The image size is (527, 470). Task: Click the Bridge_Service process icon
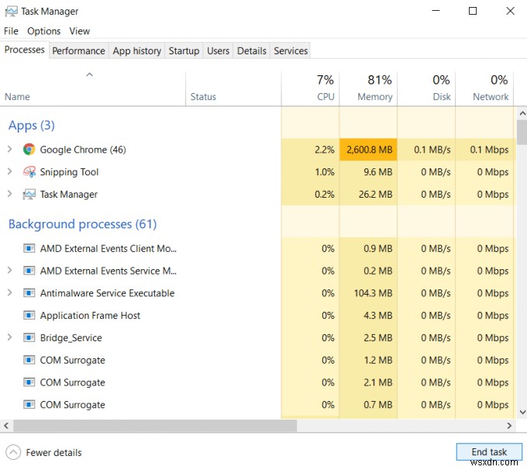(x=29, y=337)
